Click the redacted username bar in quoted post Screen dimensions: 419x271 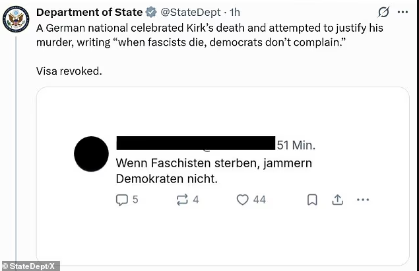[x=195, y=143]
